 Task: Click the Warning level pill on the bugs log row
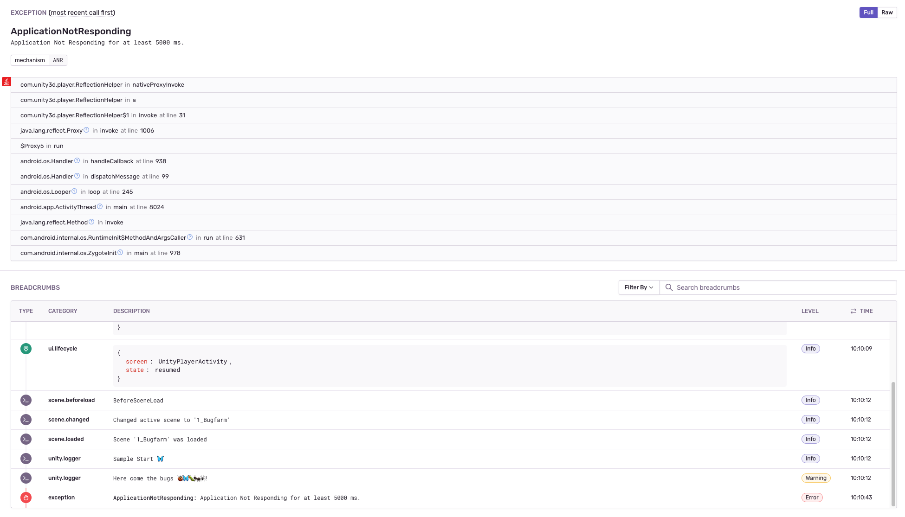[x=816, y=478]
